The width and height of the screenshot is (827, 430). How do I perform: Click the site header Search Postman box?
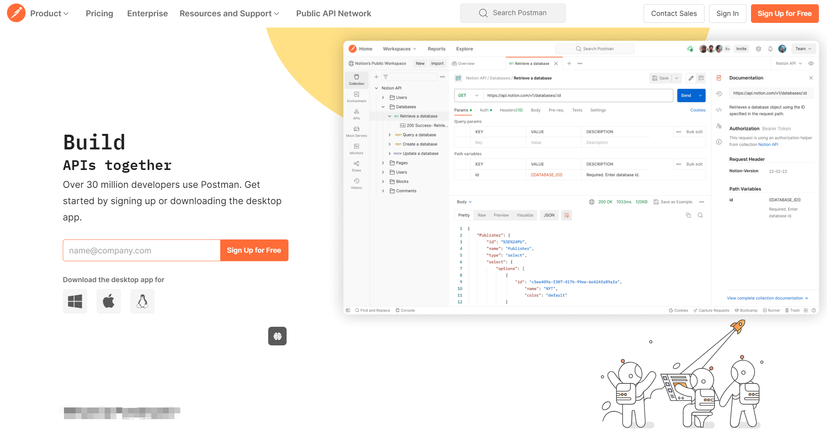513,13
